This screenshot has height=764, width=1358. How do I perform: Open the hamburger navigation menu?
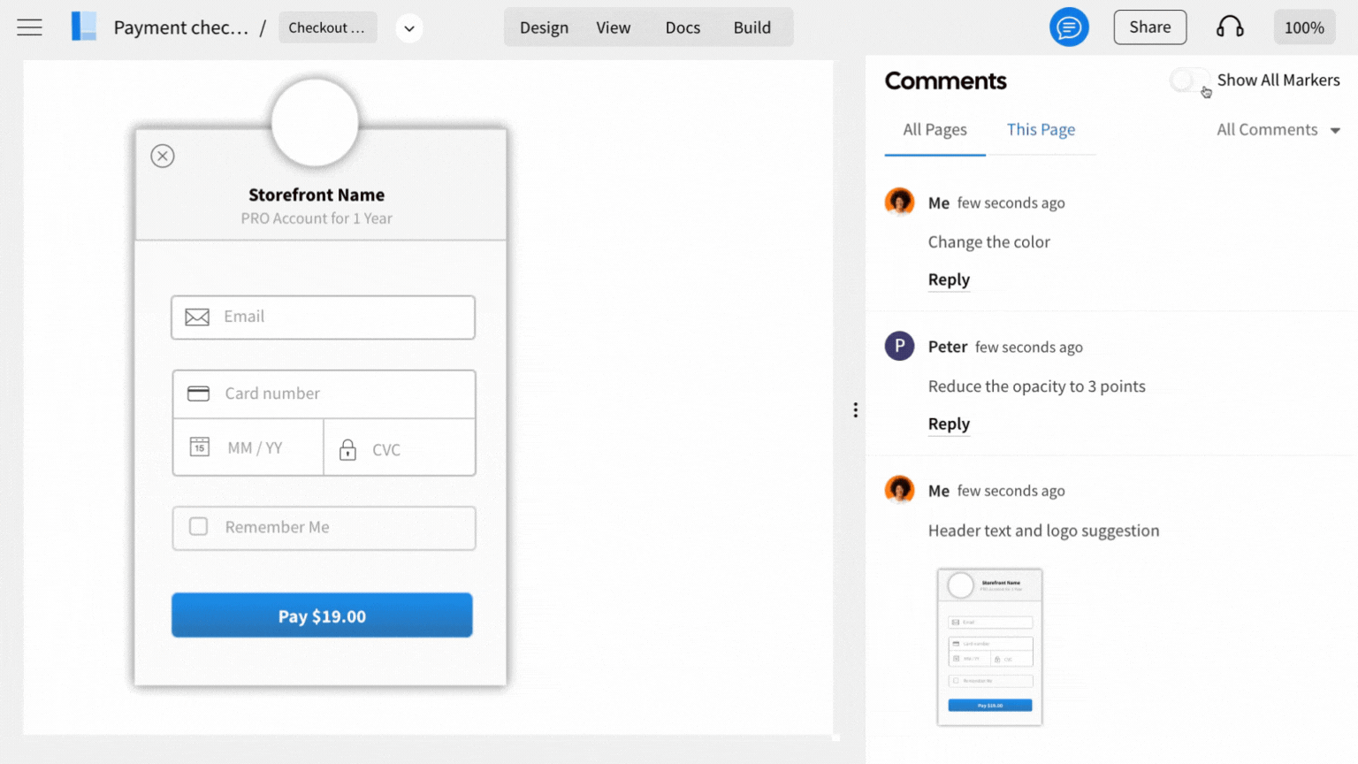(x=29, y=27)
